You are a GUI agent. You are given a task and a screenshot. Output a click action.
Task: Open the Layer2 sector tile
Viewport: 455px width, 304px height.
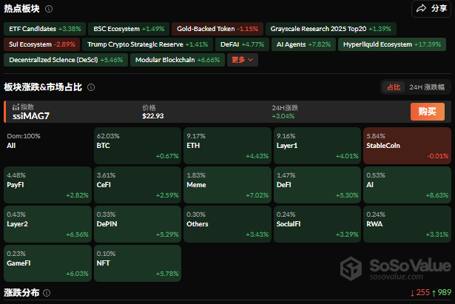47,224
